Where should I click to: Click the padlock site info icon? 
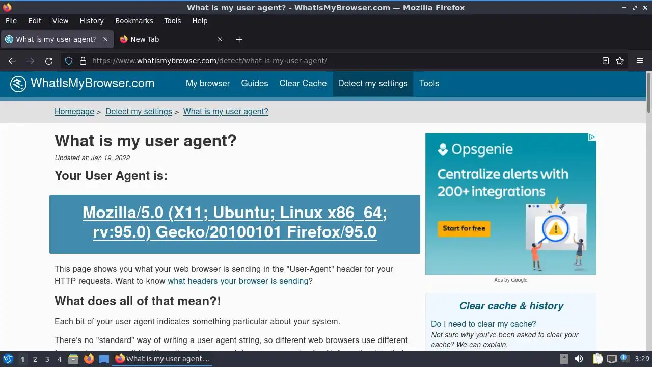pos(83,61)
